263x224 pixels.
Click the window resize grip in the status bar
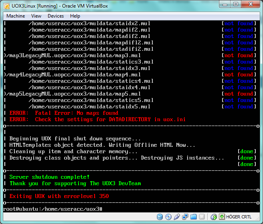coord(257,218)
